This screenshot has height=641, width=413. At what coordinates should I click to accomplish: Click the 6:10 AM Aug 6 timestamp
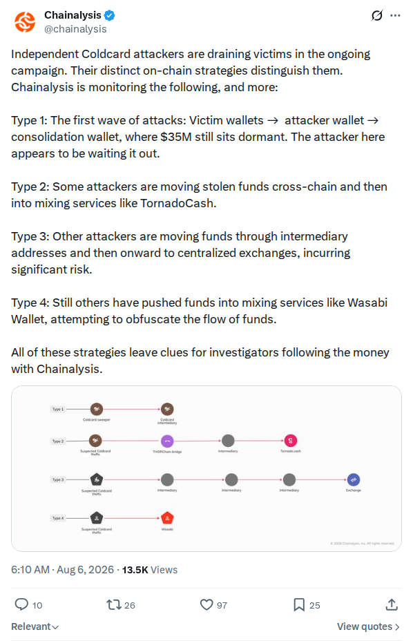pyautogui.click(x=63, y=569)
